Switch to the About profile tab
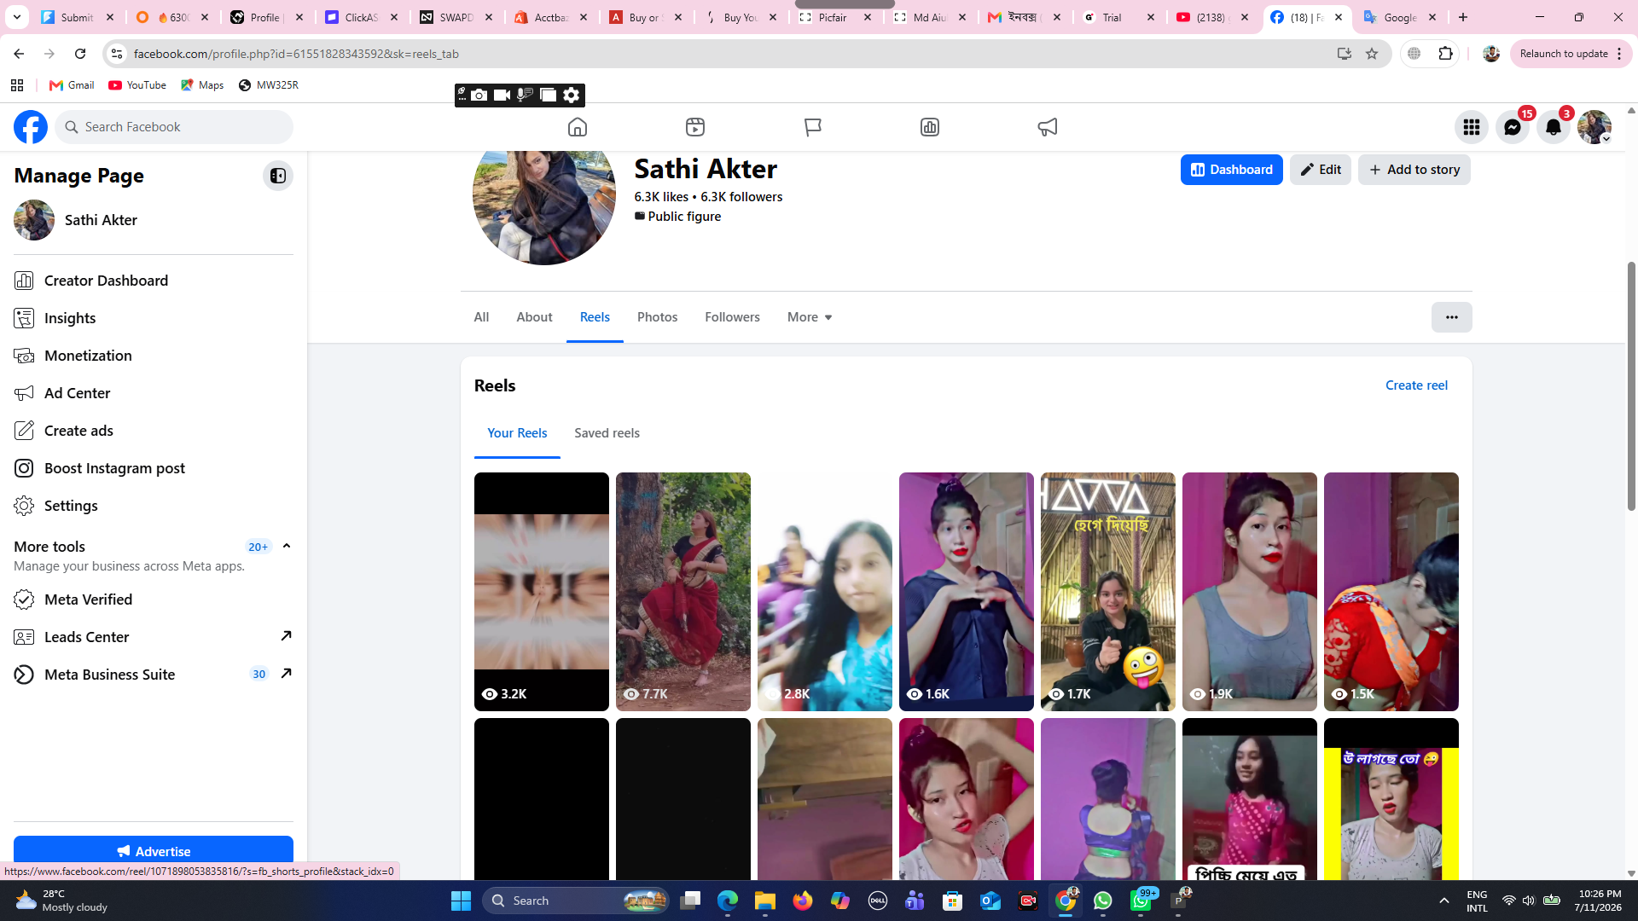1638x921 pixels. click(534, 317)
